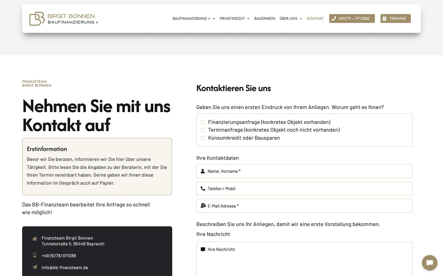Screen dimensions: 443x276
Task: Click the speech bubble icon in message box
Action: point(203,249)
